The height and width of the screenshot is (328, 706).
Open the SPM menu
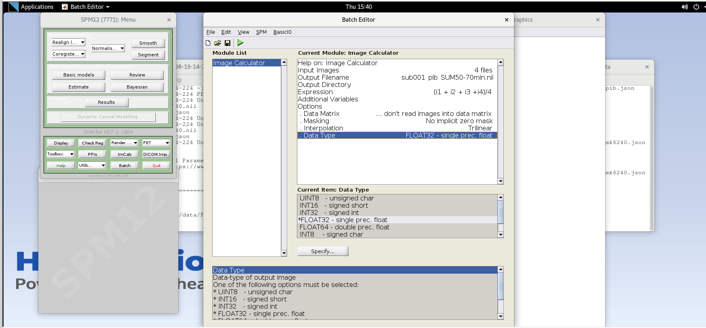click(261, 32)
